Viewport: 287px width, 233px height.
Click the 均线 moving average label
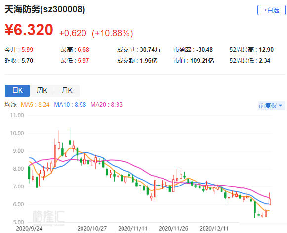10,105
